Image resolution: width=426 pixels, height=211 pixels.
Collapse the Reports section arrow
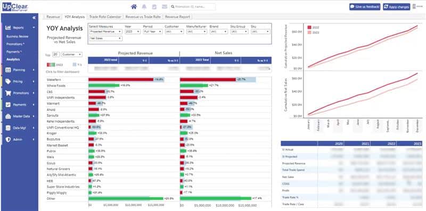[34, 28]
